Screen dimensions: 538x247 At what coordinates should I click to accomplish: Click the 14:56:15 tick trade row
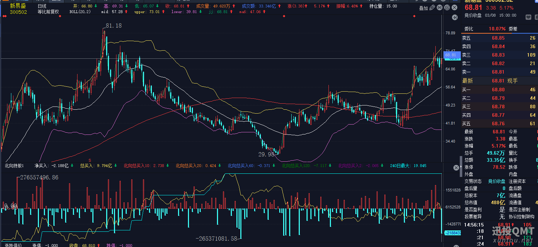[499, 225]
